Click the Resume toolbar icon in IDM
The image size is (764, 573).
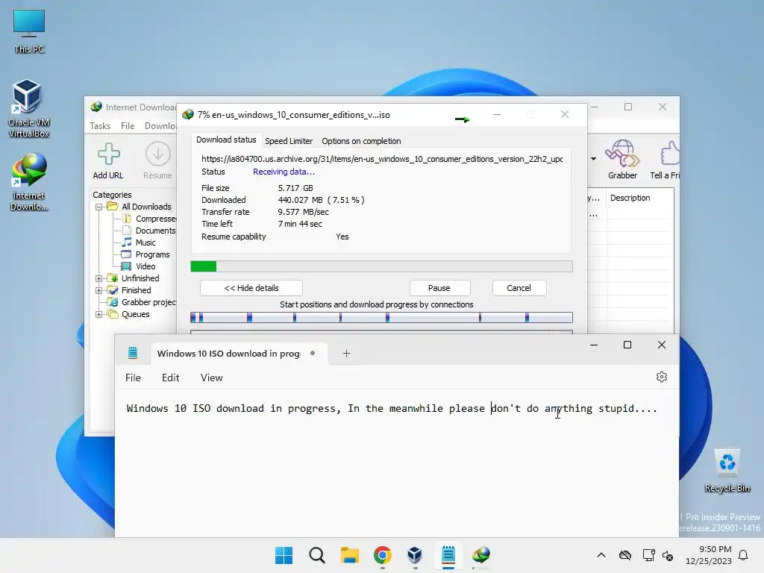[x=157, y=161]
